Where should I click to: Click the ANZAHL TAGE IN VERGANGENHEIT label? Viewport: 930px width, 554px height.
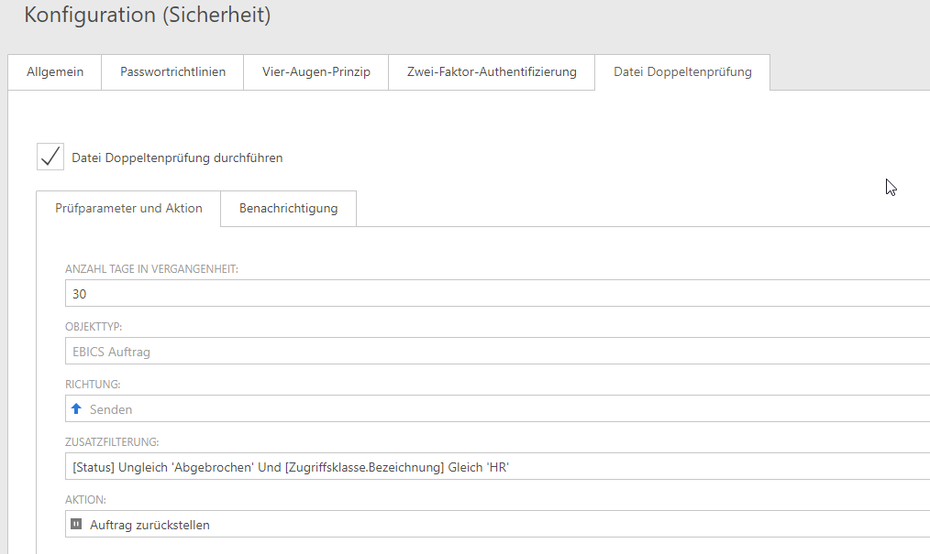coord(151,269)
